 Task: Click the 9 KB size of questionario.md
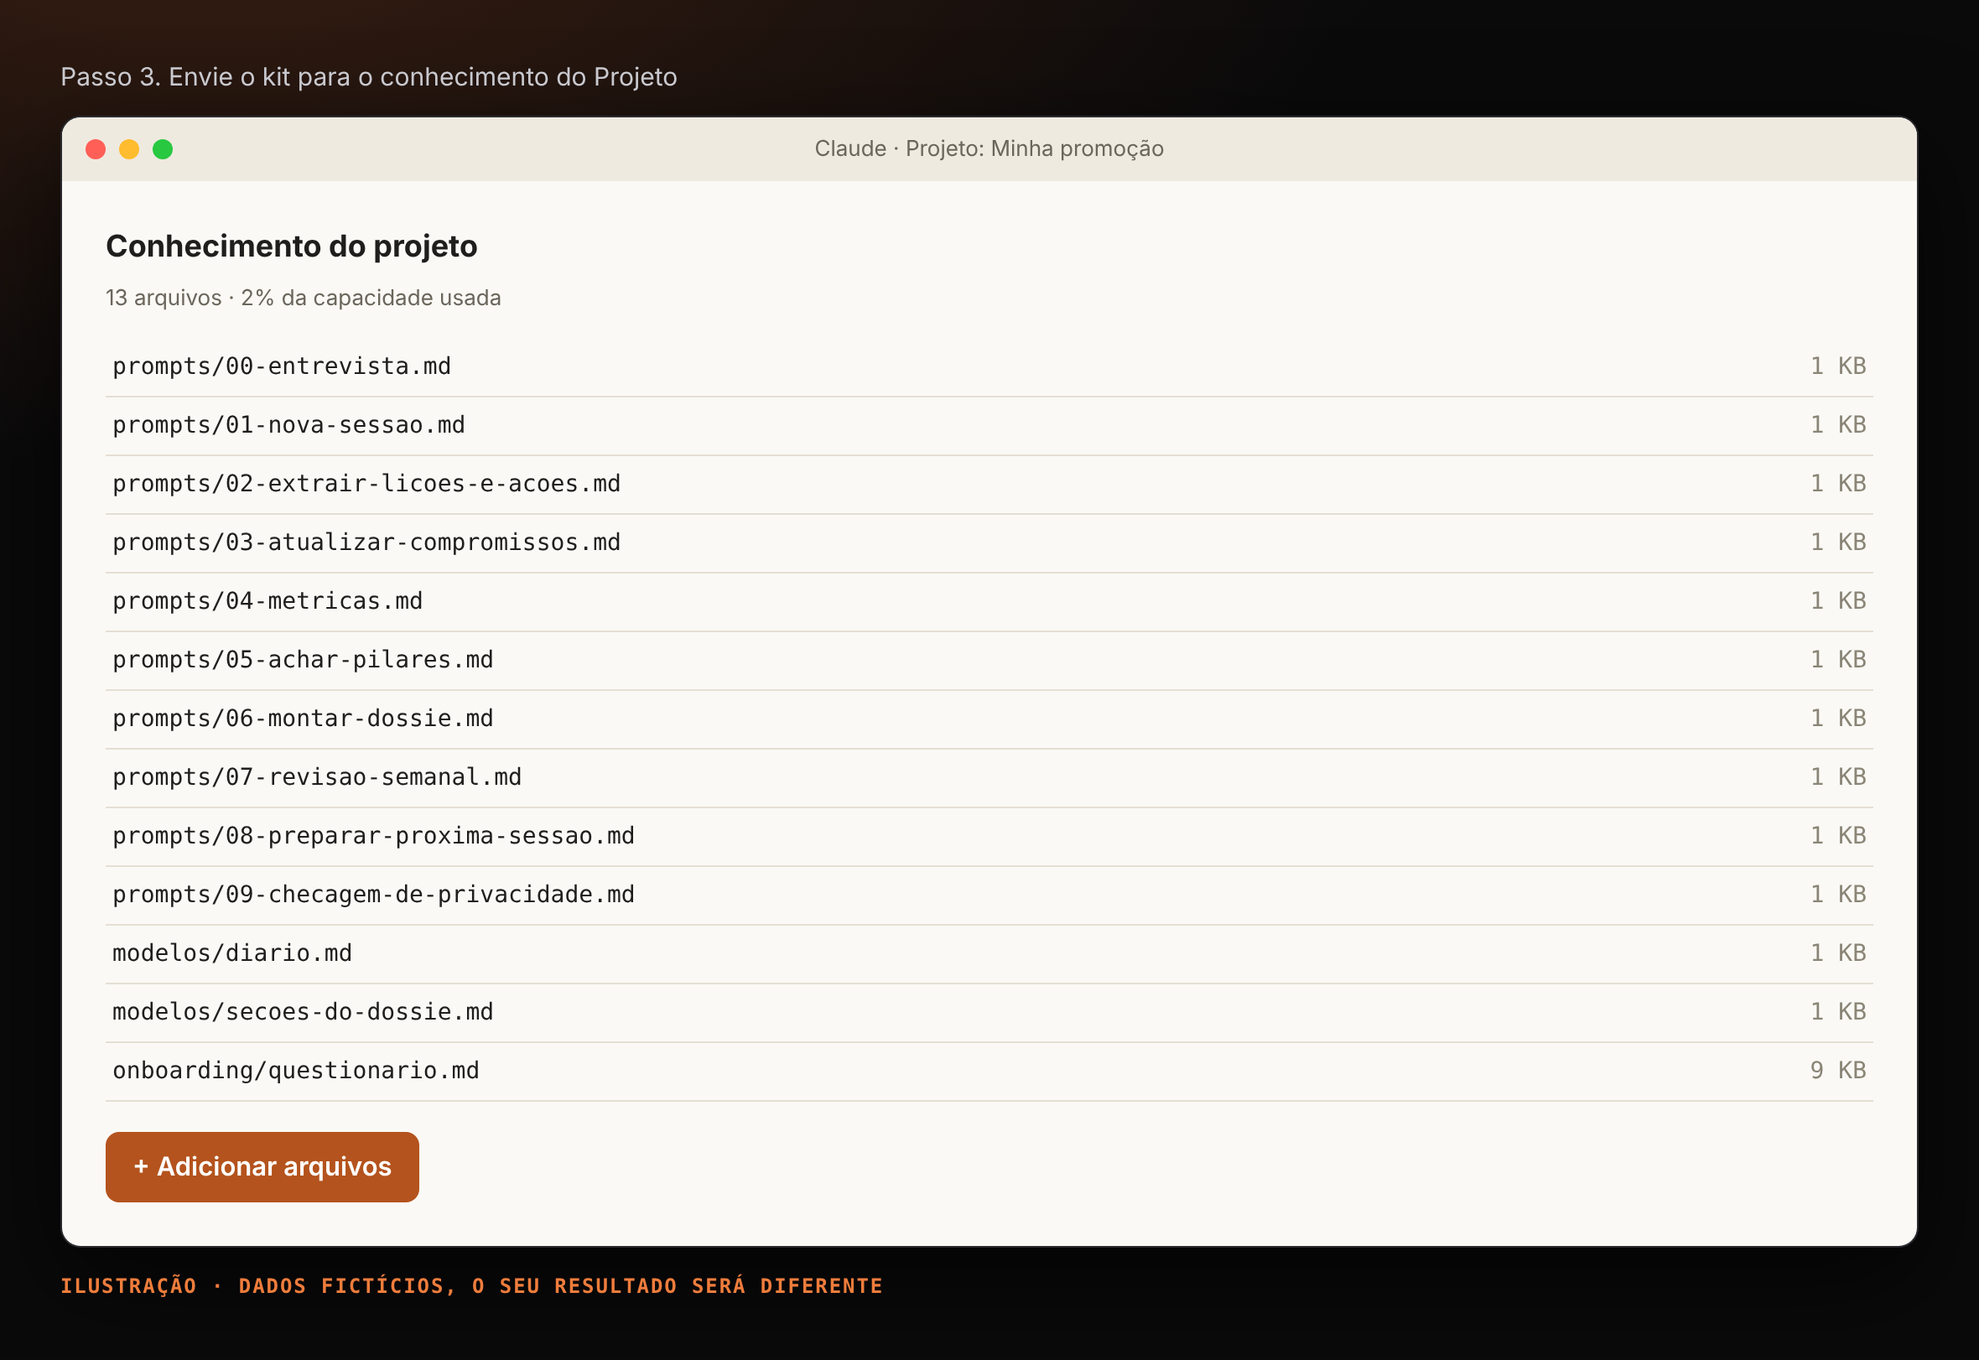(1837, 1070)
